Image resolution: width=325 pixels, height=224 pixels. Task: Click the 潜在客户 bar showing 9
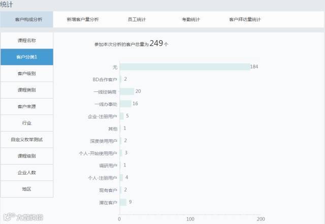[123, 202]
